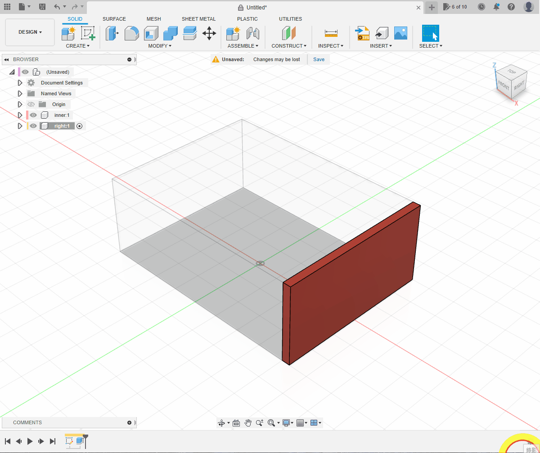Image resolution: width=540 pixels, height=453 pixels.
Task: Open the SHEET METAL tab
Action: pos(198,19)
